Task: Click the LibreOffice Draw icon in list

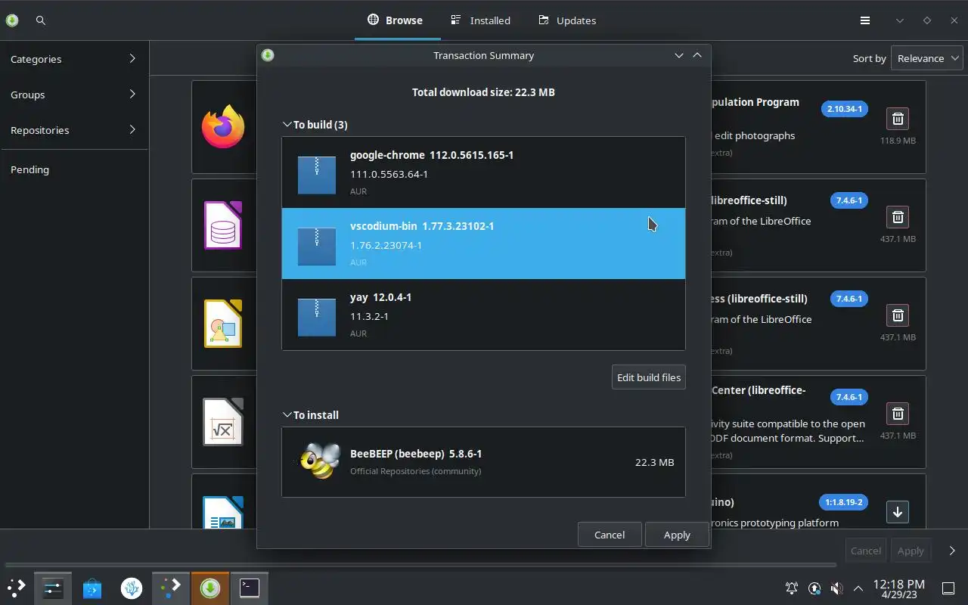Action: point(223,323)
